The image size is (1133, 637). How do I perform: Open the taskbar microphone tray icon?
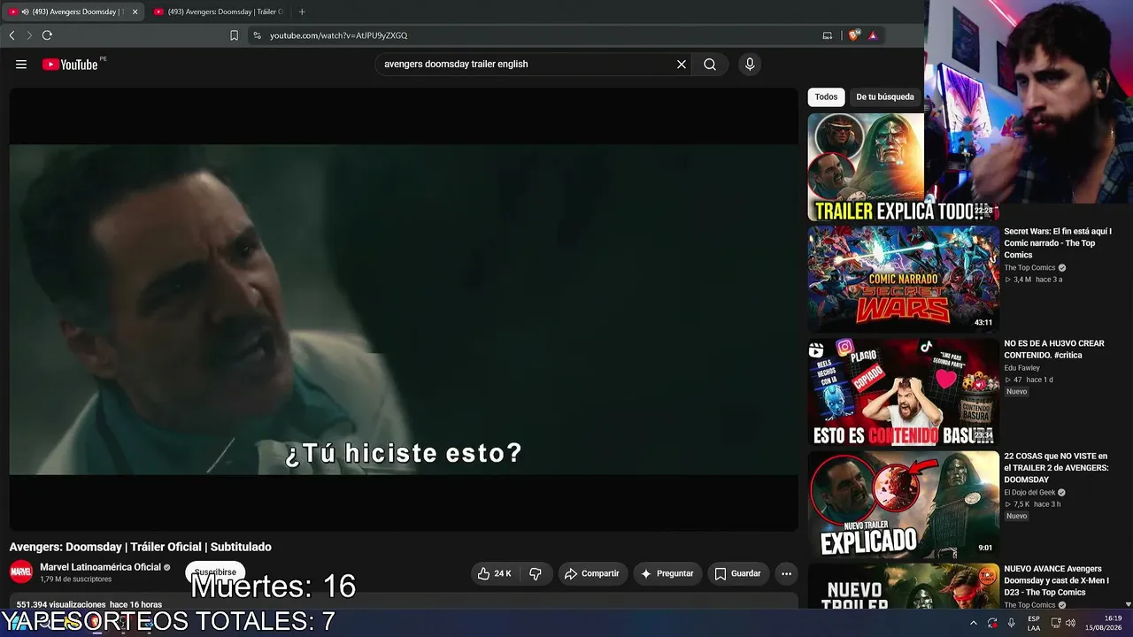1012,624
